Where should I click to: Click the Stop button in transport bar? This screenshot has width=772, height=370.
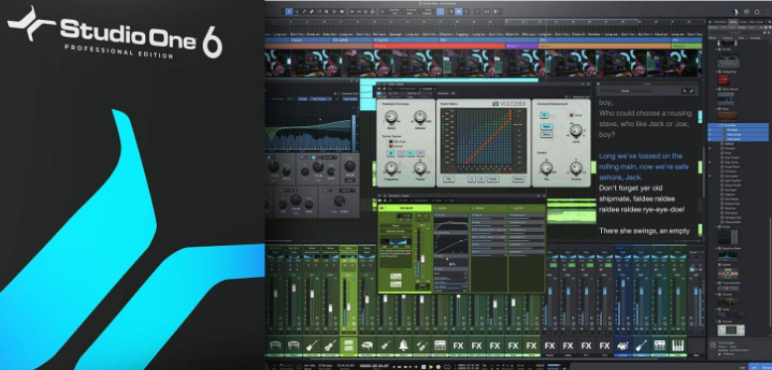click(423, 367)
